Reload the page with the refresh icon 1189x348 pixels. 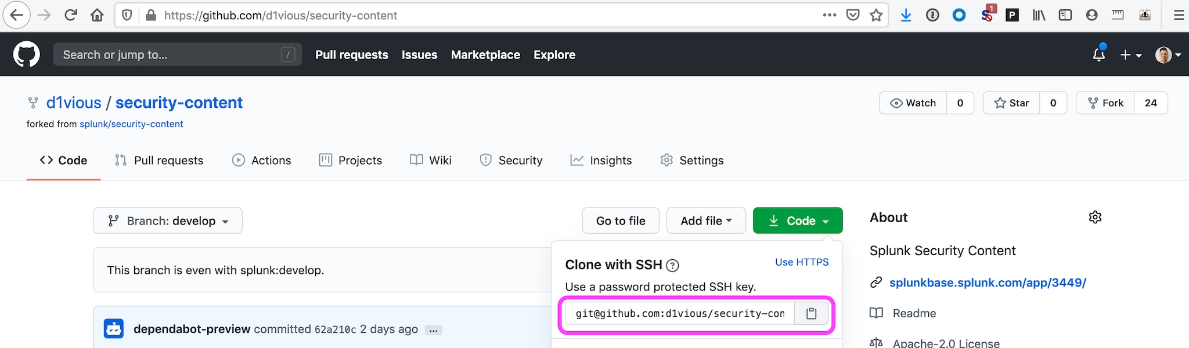(71, 16)
